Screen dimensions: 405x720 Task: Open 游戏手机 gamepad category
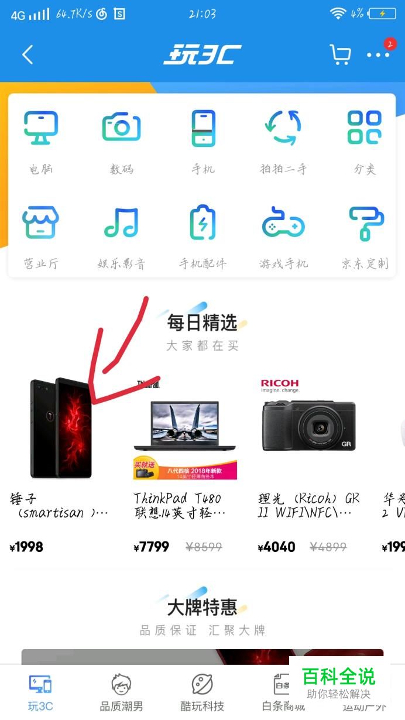283,223
